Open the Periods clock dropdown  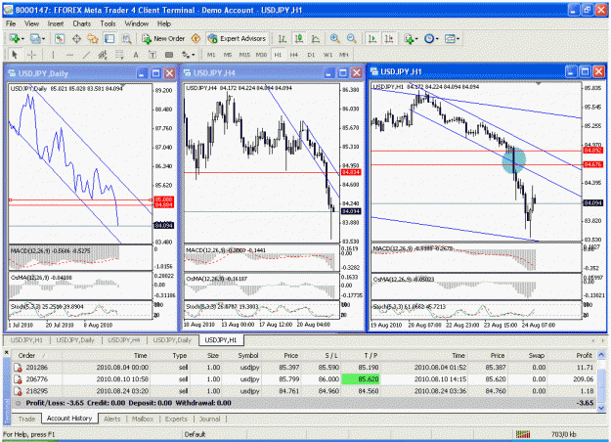pos(437,39)
